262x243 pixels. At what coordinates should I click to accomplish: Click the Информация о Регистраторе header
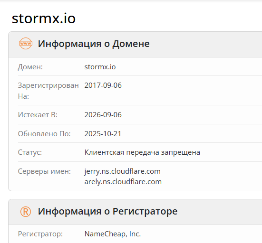click(x=107, y=211)
